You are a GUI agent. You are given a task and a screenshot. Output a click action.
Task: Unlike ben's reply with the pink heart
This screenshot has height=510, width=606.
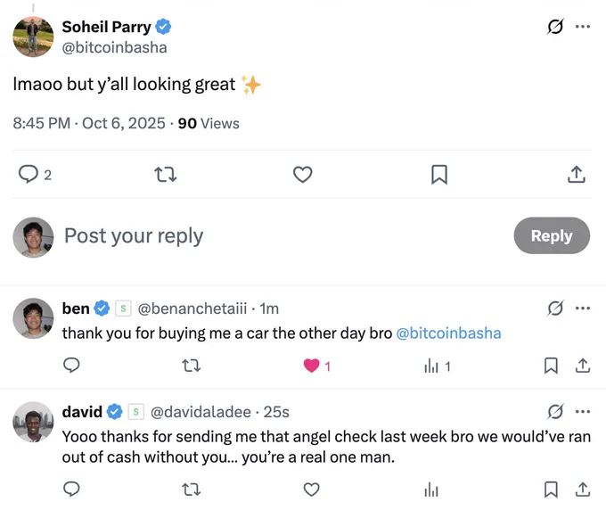[312, 366]
